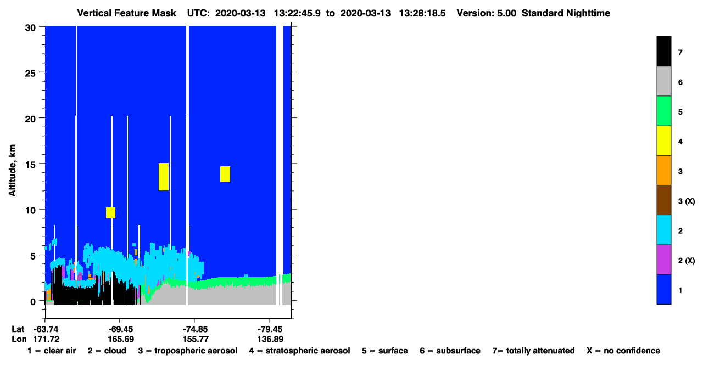Click the '3 = tropospheric aerosol' legend text
Viewport: 714px width, 366px height.
point(188,351)
